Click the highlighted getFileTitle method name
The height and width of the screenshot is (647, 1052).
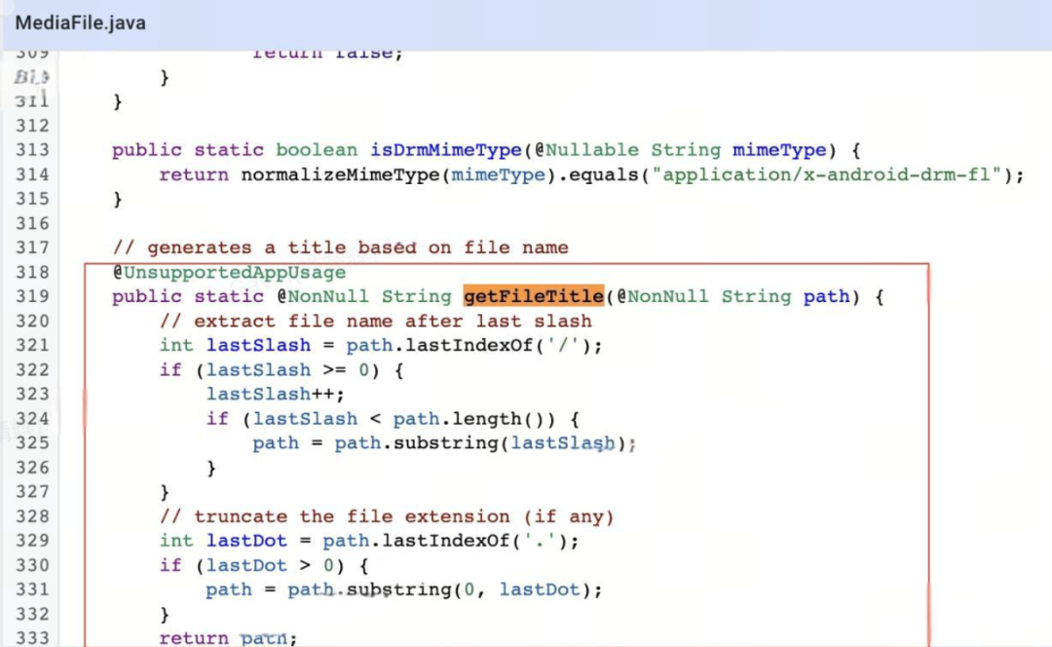[x=534, y=296]
